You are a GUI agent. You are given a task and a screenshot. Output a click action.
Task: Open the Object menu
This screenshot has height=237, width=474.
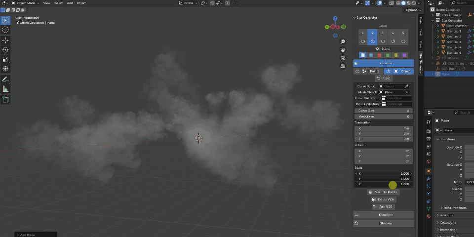click(x=81, y=3)
